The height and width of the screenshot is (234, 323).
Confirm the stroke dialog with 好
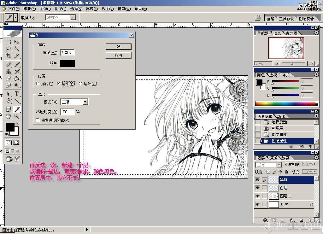(118, 47)
